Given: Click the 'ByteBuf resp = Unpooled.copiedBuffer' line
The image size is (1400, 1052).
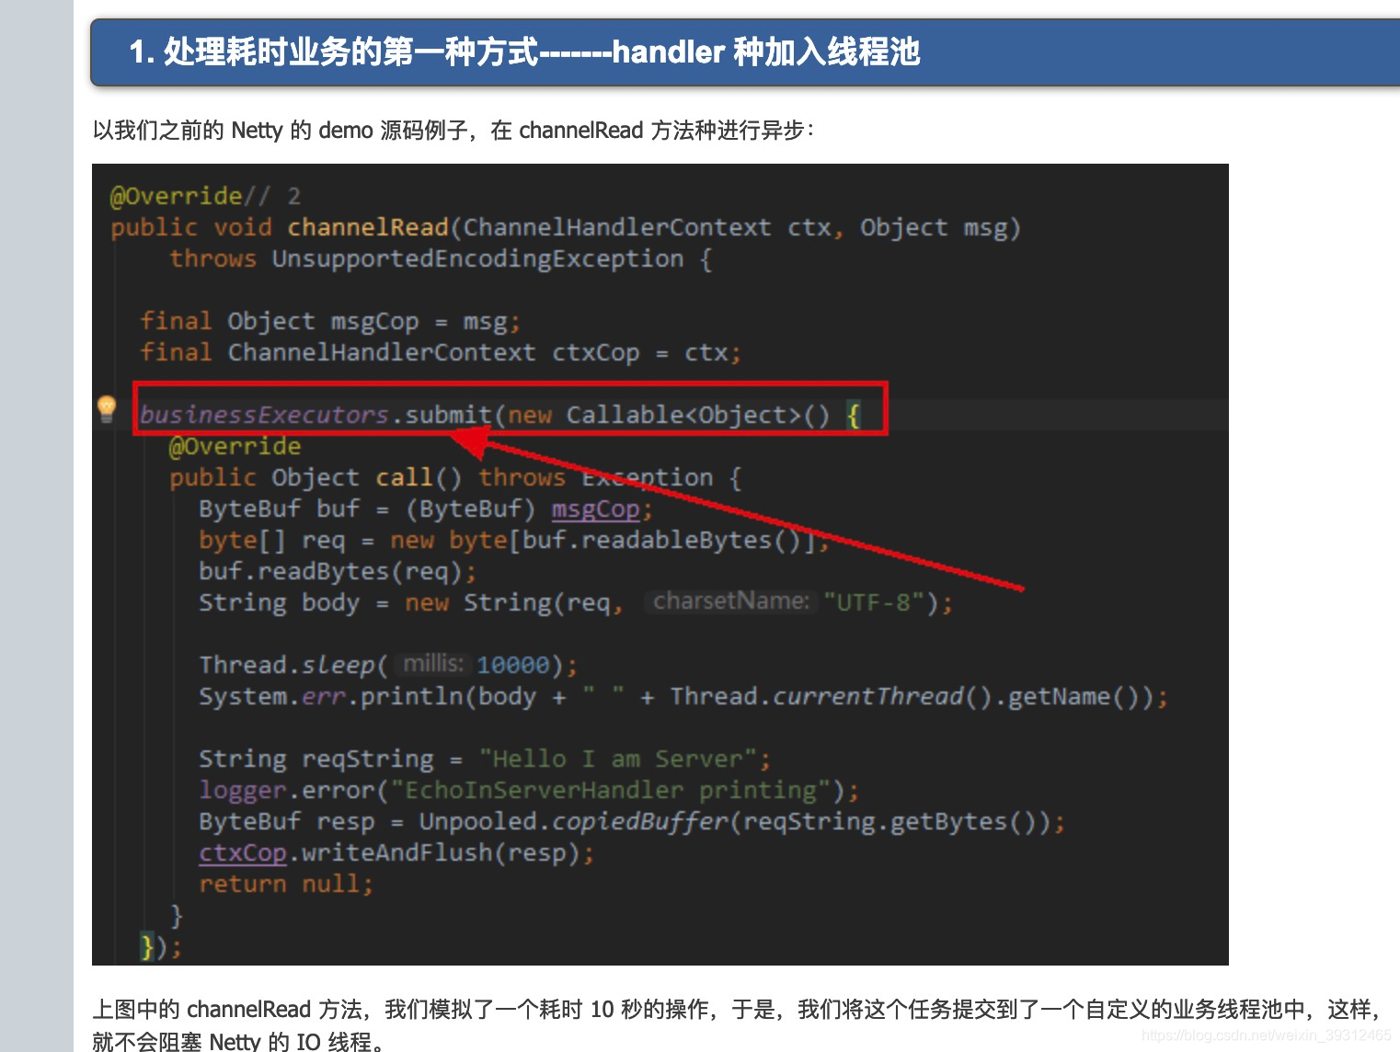Looking at the screenshot, I should pyautogui.click(x=632, y=822).
